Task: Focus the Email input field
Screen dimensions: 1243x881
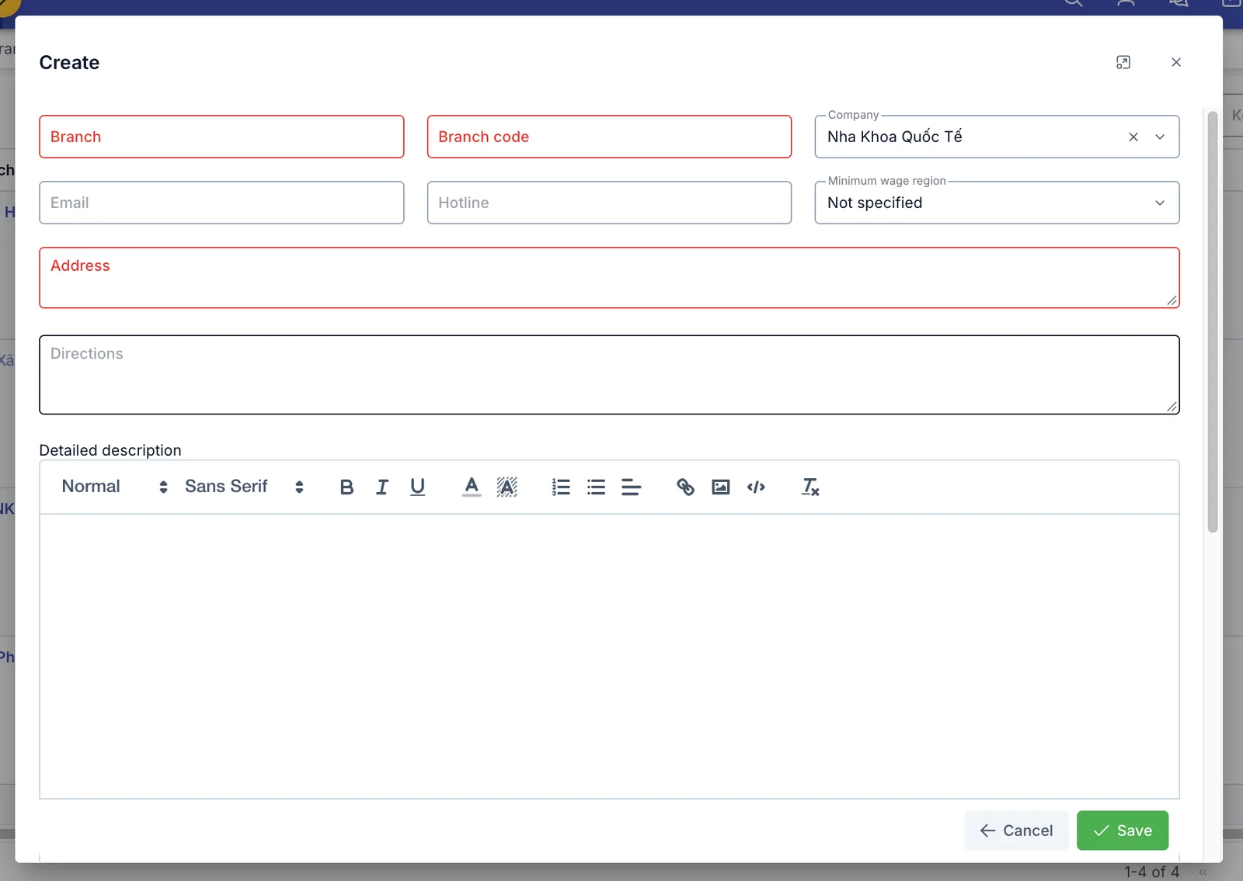Action: click(x=221, y=203)
